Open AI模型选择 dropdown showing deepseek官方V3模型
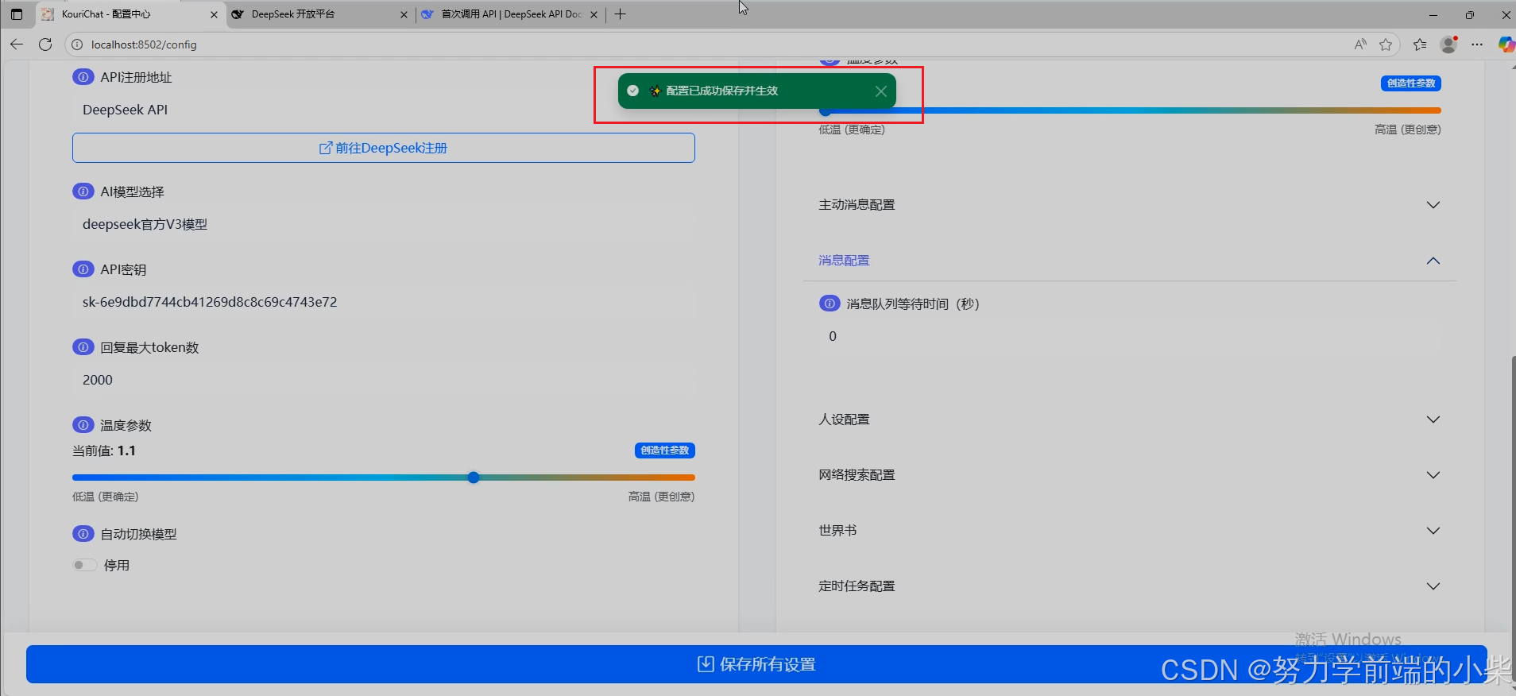The width and height of the screenshot is (1516, 696). point(384,224)
